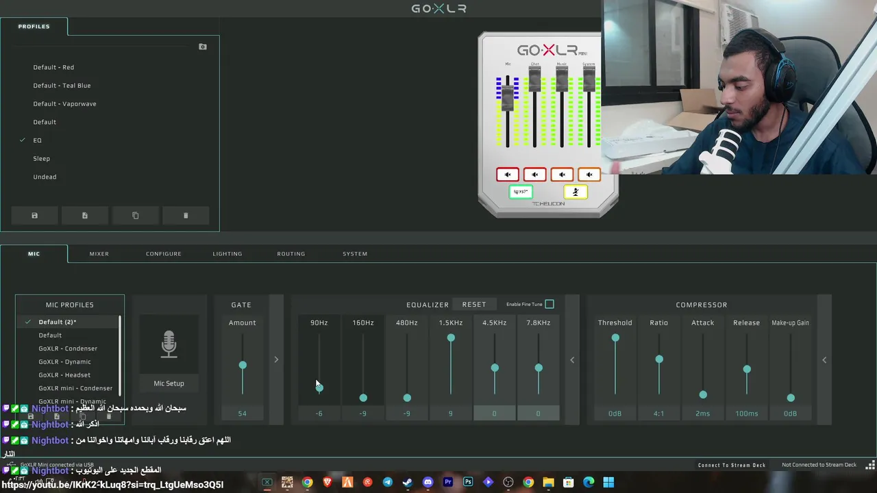Click Connect To Stream Deck
This screenshot has height=493, width=877.
(732, 465)
